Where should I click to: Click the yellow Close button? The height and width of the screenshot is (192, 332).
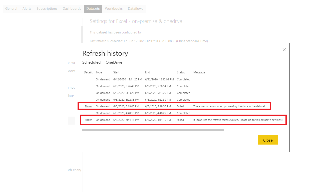coord(268,140)
